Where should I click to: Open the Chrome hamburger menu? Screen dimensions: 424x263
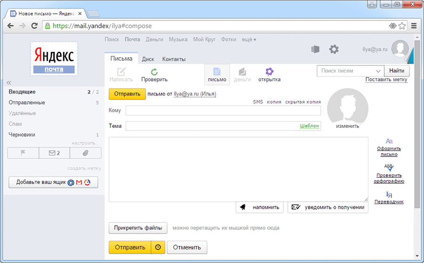[414, 26]
